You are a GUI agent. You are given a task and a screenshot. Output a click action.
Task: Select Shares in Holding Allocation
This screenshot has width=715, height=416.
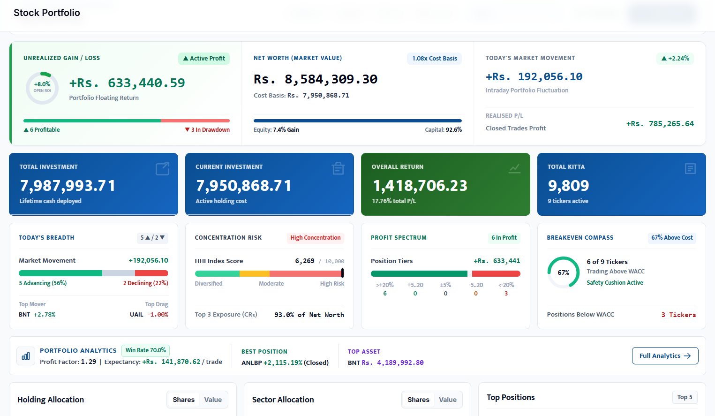pos(183,400)
